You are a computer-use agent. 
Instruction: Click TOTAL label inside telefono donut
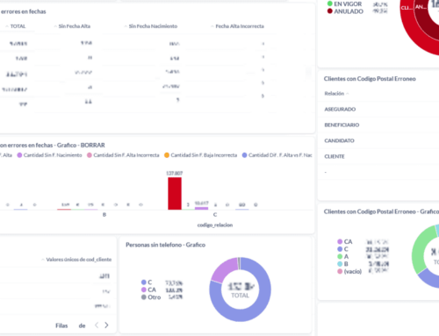pyautogui.click(x=240, y=296)
